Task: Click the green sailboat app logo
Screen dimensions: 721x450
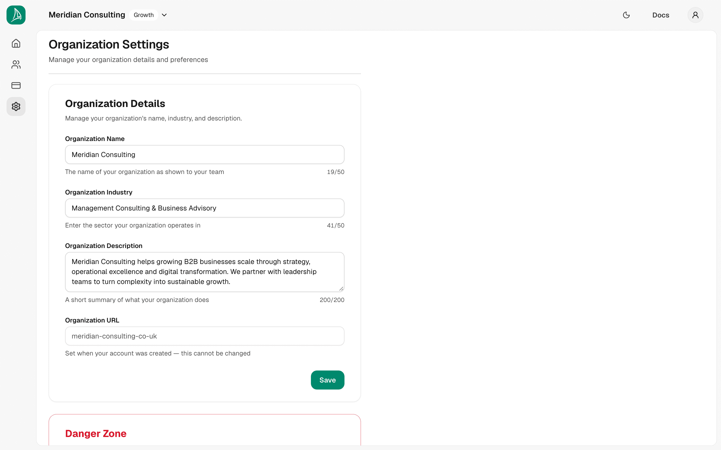Action: point(16,15)
